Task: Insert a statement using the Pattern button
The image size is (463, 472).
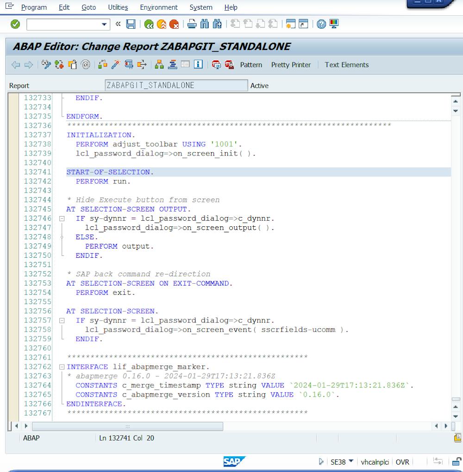Action: [250, 65]
